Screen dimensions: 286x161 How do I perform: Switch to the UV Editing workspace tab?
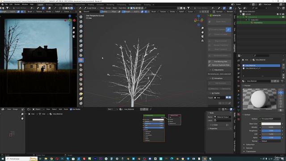coord(68,4)
